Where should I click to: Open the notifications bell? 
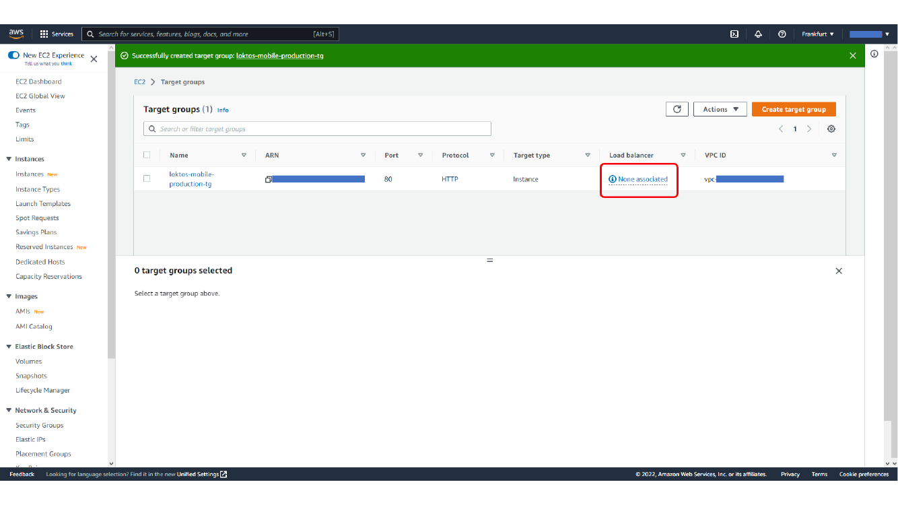758,34
